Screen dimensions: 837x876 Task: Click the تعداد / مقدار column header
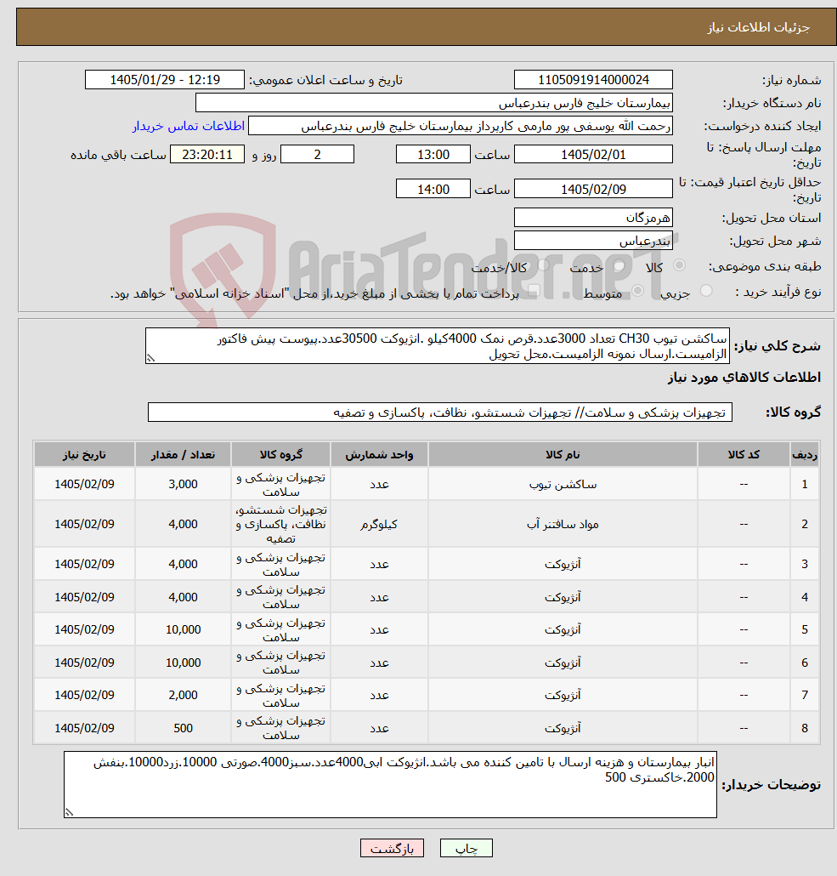pyautogui.click(x=183, y=454)
